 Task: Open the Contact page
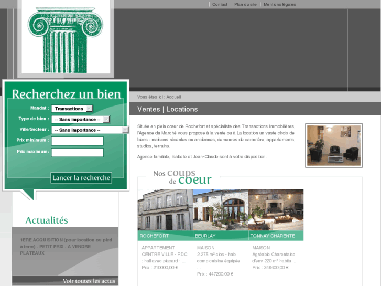pyautogui.click(x=220, y=4)
